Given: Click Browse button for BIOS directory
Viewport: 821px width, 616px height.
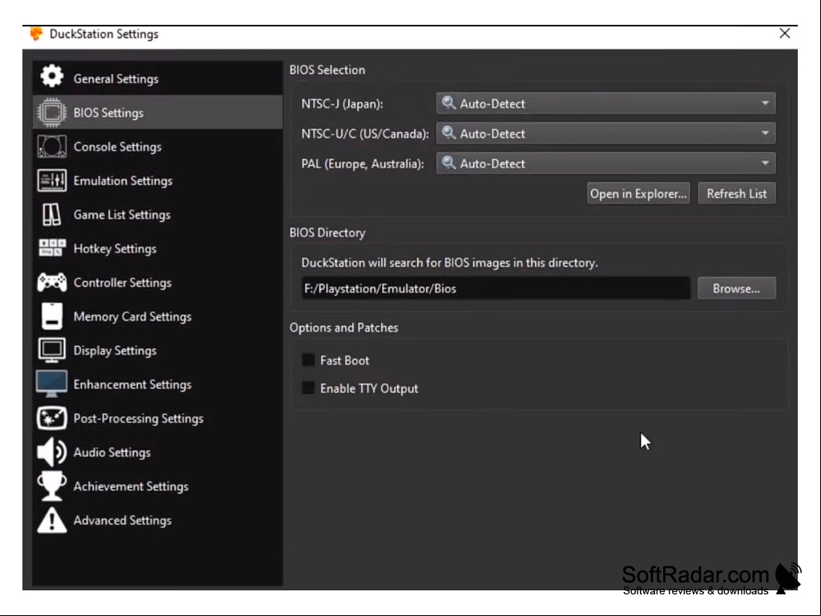Looking at the screenshot, I should pyautogui.click(x=737, y=288).
